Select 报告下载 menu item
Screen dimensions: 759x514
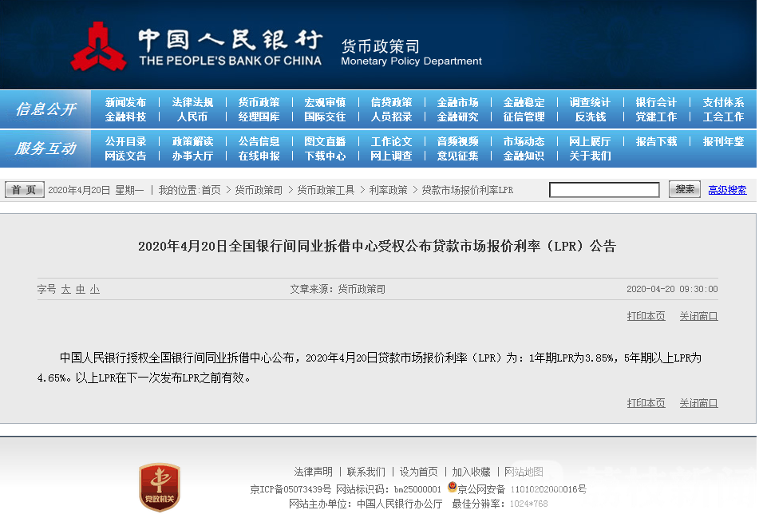click(x=656, y=142)
